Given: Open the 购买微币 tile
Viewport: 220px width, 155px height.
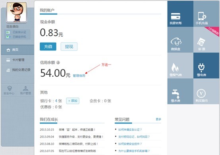Looking at the screenshot, I should pos(206,91).
